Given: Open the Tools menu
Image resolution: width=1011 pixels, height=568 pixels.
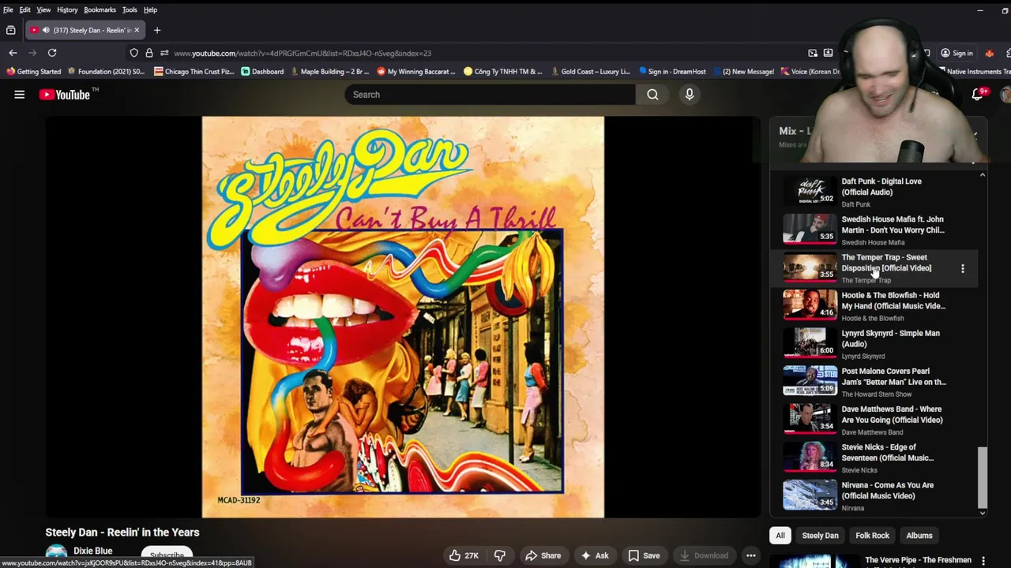Looking at the screenshot, I should pos(130,9).
